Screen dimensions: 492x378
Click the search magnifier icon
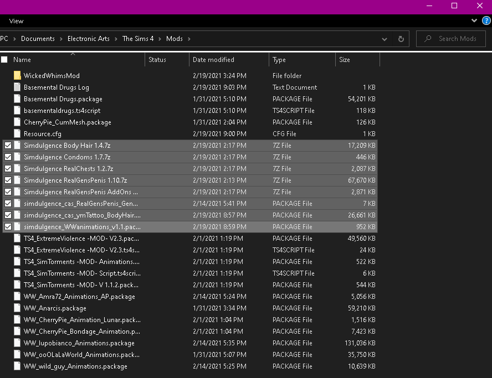coord(428,39)
